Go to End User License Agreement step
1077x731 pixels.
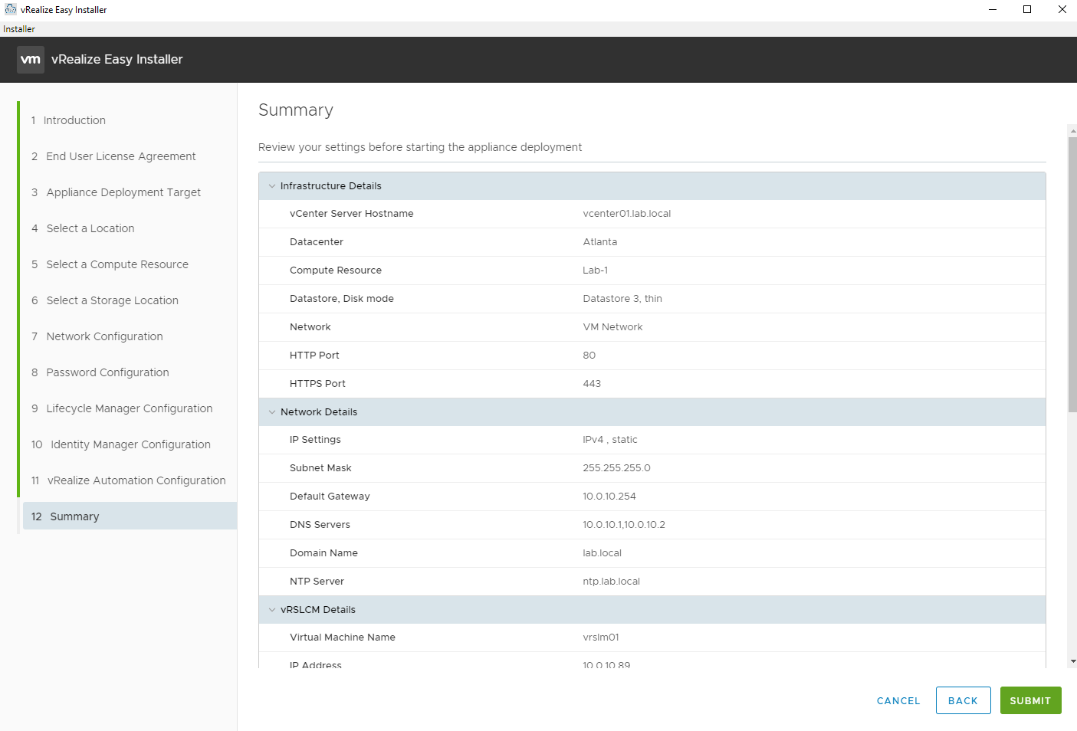click(113, 156)
